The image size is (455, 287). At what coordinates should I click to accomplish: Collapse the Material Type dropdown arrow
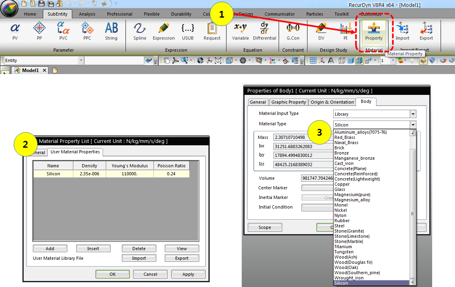pos(413,125)
